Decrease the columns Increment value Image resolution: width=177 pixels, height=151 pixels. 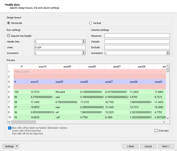tap(168, 54)
